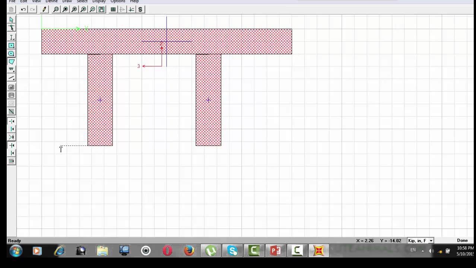
Task: Click the 'ps' Previous Selection button
Action: (12, 95)
